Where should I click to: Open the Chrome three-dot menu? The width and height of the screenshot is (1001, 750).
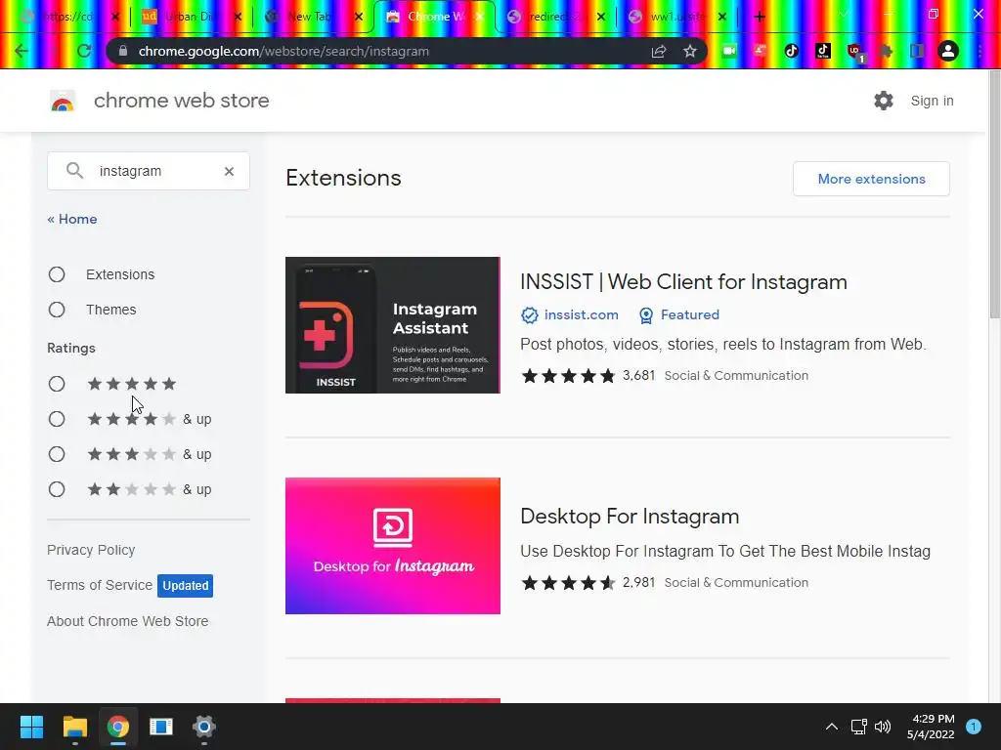coord(979,51)
